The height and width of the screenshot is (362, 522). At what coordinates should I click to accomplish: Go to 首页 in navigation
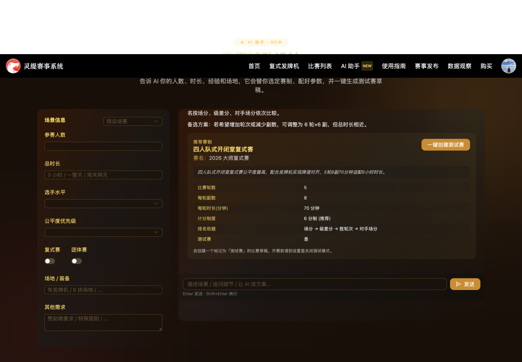(x=254, y=66)
